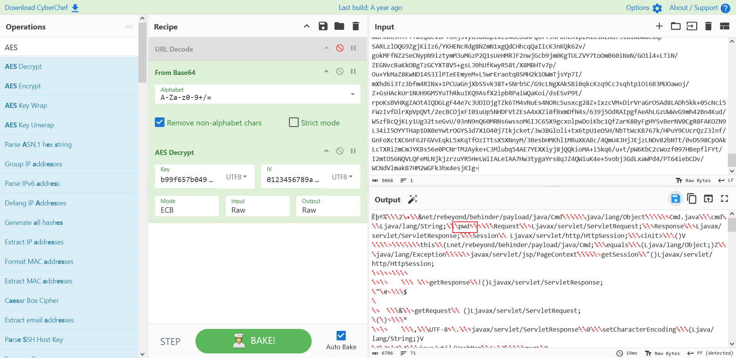Select Parse SSH Host Key operation
Image resolution: width=736 pixels, height=358 pixels.
(x=69, y=340)
